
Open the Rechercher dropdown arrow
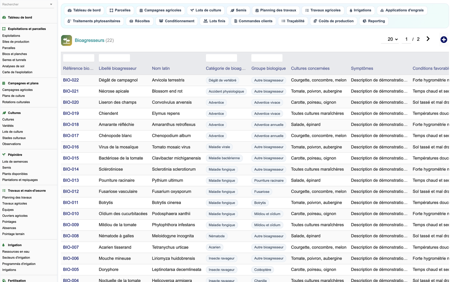pyautogui.click(x=51, y=4)
